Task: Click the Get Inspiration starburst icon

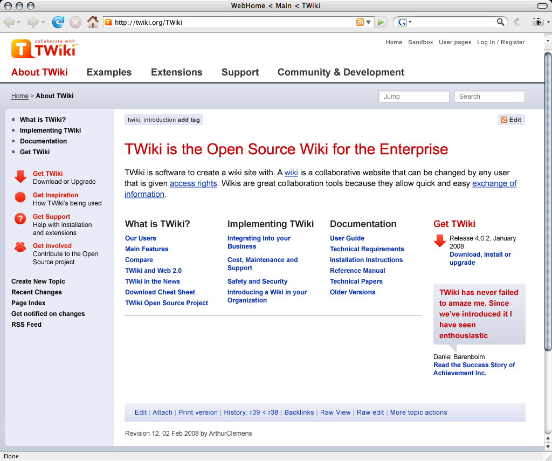Action: (x=20, y=198)
